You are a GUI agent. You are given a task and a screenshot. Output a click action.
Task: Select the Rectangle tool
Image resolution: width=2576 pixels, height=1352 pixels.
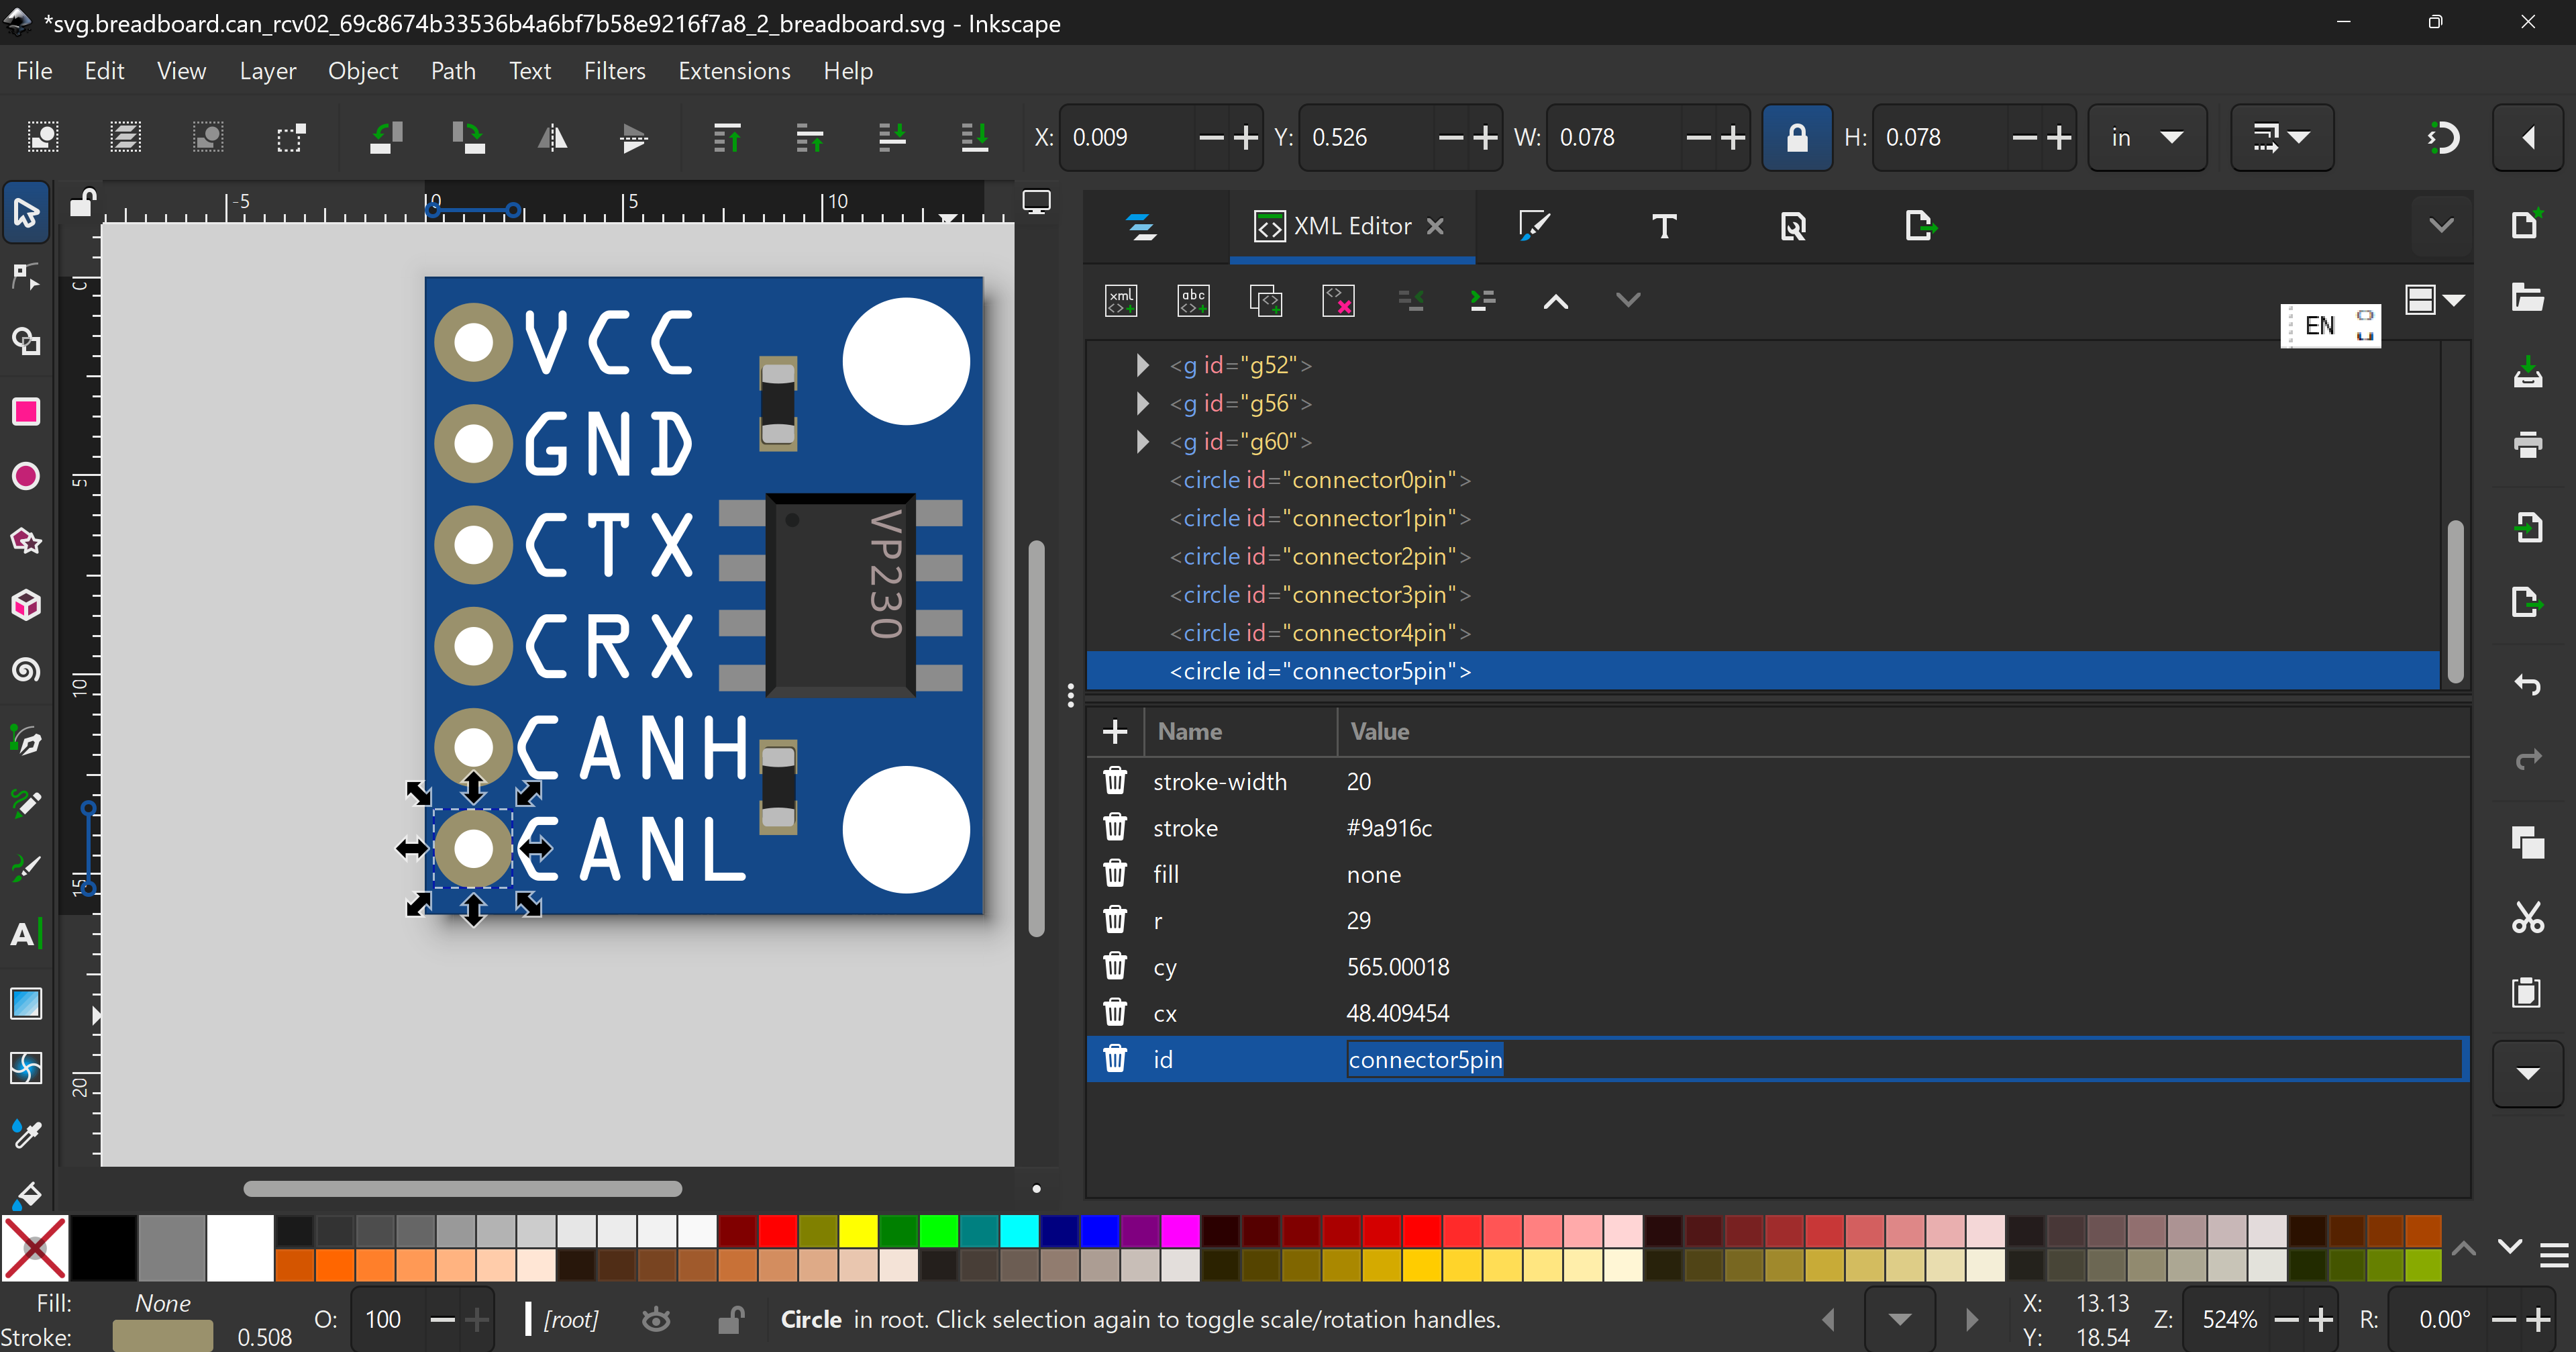[26, 412]
